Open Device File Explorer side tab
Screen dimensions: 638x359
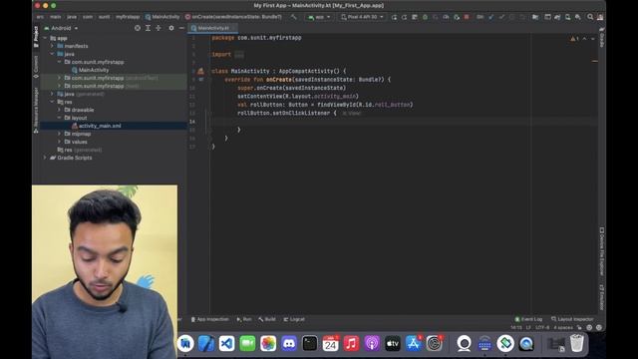click(x=601, y=251)
